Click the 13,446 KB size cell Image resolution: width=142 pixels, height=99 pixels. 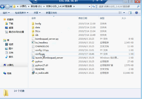[x=128, y=73]
